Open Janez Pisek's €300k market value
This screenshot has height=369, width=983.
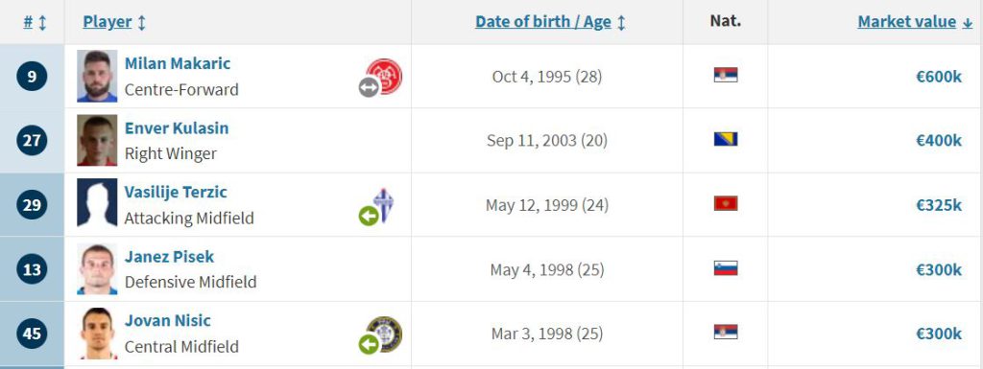pos(939,269)
